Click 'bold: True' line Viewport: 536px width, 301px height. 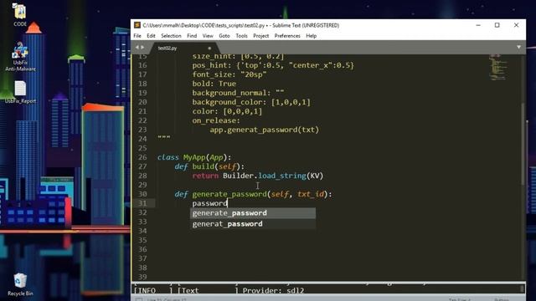point(214,84)
